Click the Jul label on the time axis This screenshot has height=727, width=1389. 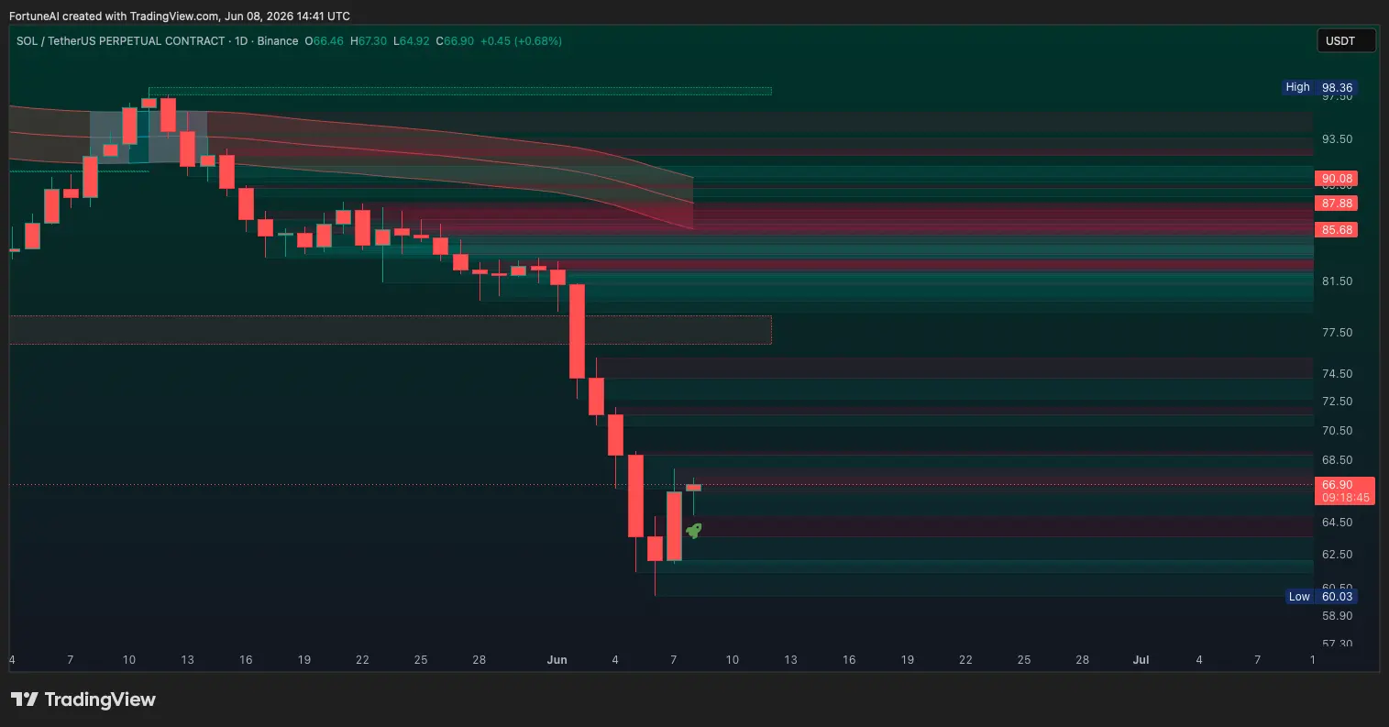[x=1141, y=660]
